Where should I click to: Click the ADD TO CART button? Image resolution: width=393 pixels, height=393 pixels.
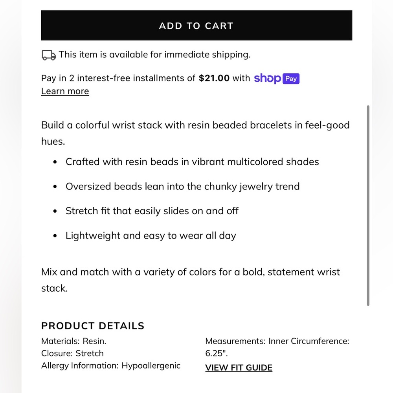(x=196, y=26)
